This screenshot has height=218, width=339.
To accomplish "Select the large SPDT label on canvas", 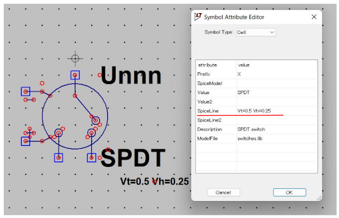I will 133,158.
